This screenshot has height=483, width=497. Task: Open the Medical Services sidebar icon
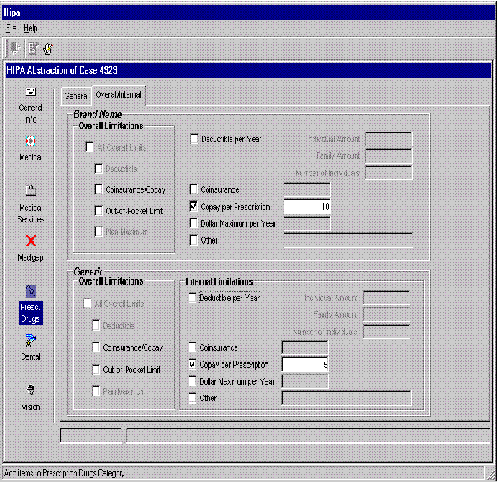[31, 191]
